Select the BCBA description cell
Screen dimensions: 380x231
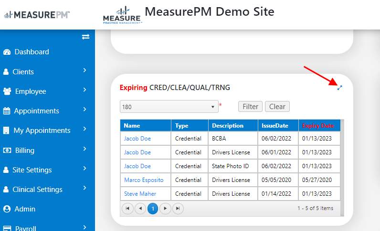click(x=233, y=139)
